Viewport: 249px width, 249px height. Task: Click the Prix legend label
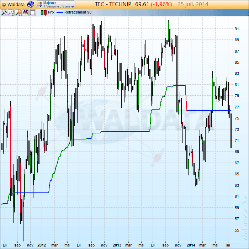51,12
